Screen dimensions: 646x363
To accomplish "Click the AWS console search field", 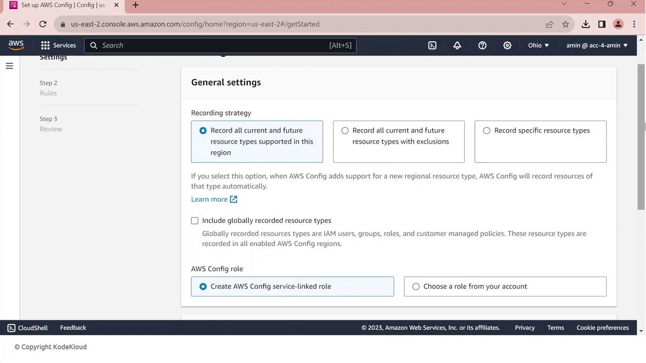I will click(221, 45).
